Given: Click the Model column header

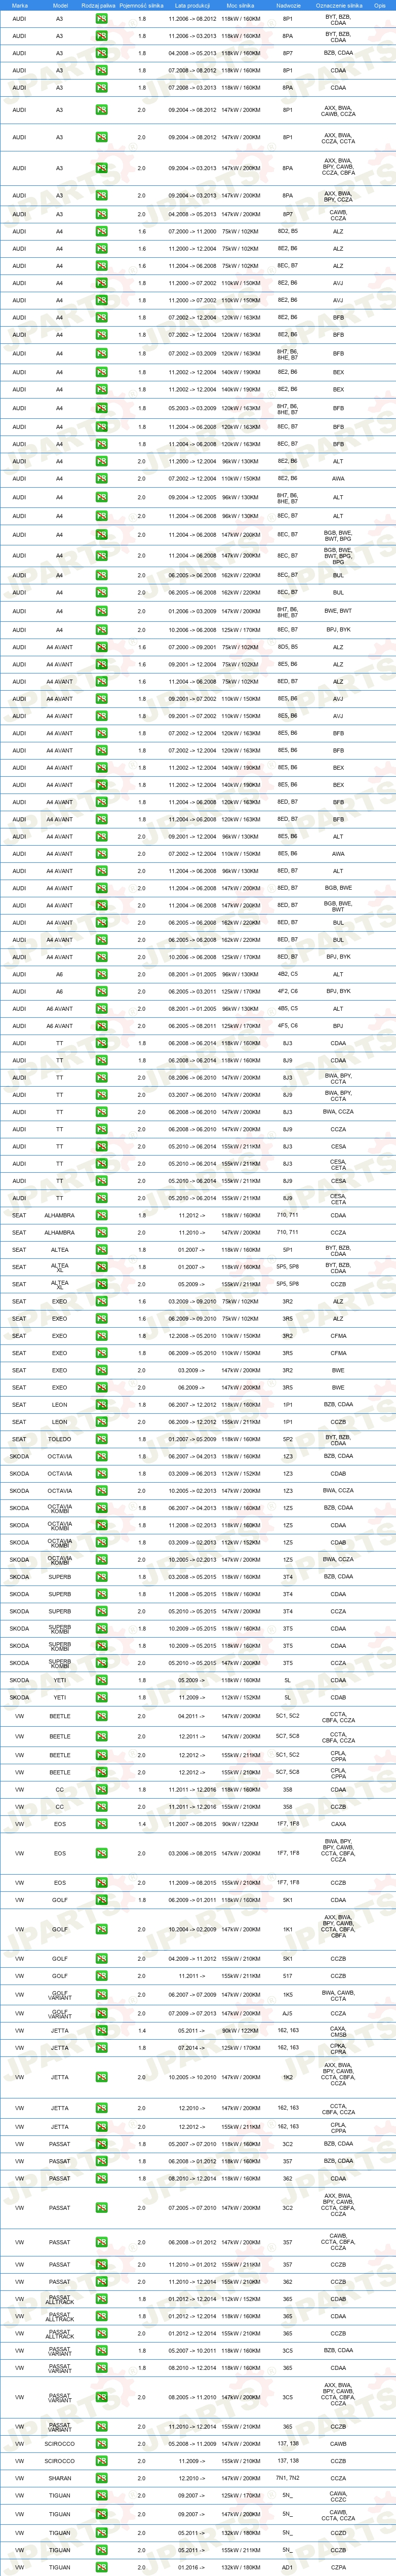Looking at the screenshot, I should tap(59, 5).
